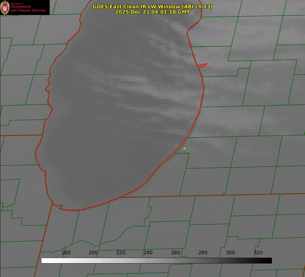Click the "Department of" text in the logo
Image resolution: width=305 pixels, height=277 pixels.
click(17, 4)
